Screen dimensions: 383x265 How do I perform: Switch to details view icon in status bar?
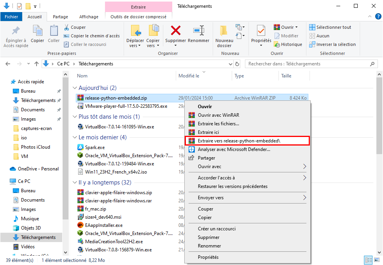[x=368, y=260]
